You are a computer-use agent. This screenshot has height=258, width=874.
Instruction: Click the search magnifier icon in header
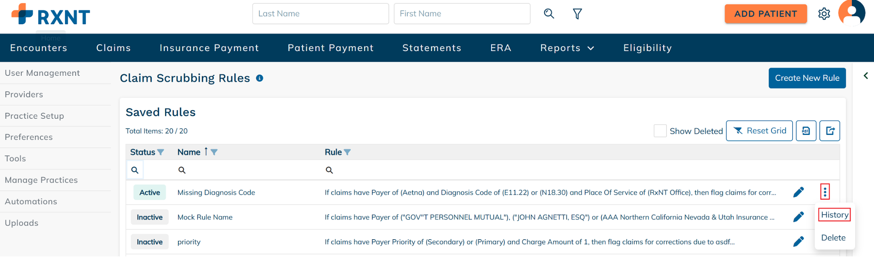549,14
